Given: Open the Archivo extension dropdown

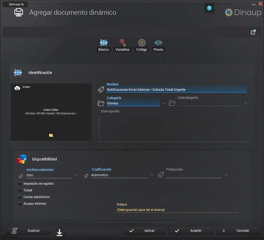Looking at the screenshot, I should [77, 176].
